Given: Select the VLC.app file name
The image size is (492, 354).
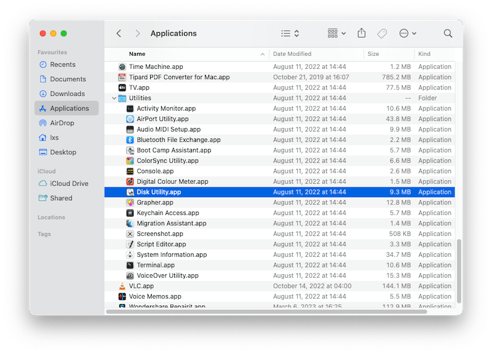Looking at the screenshot, I should [x=141, y=286].
